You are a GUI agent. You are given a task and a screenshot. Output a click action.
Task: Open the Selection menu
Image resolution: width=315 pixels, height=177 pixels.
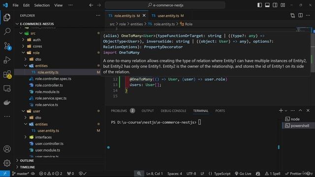point(42,5)
